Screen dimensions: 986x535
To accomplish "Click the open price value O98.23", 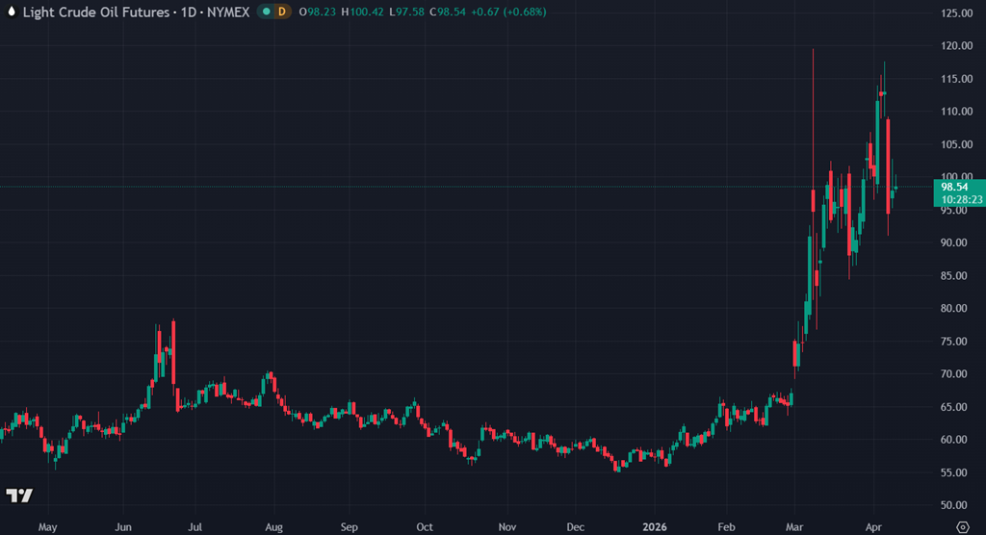I will click(318, 12).
